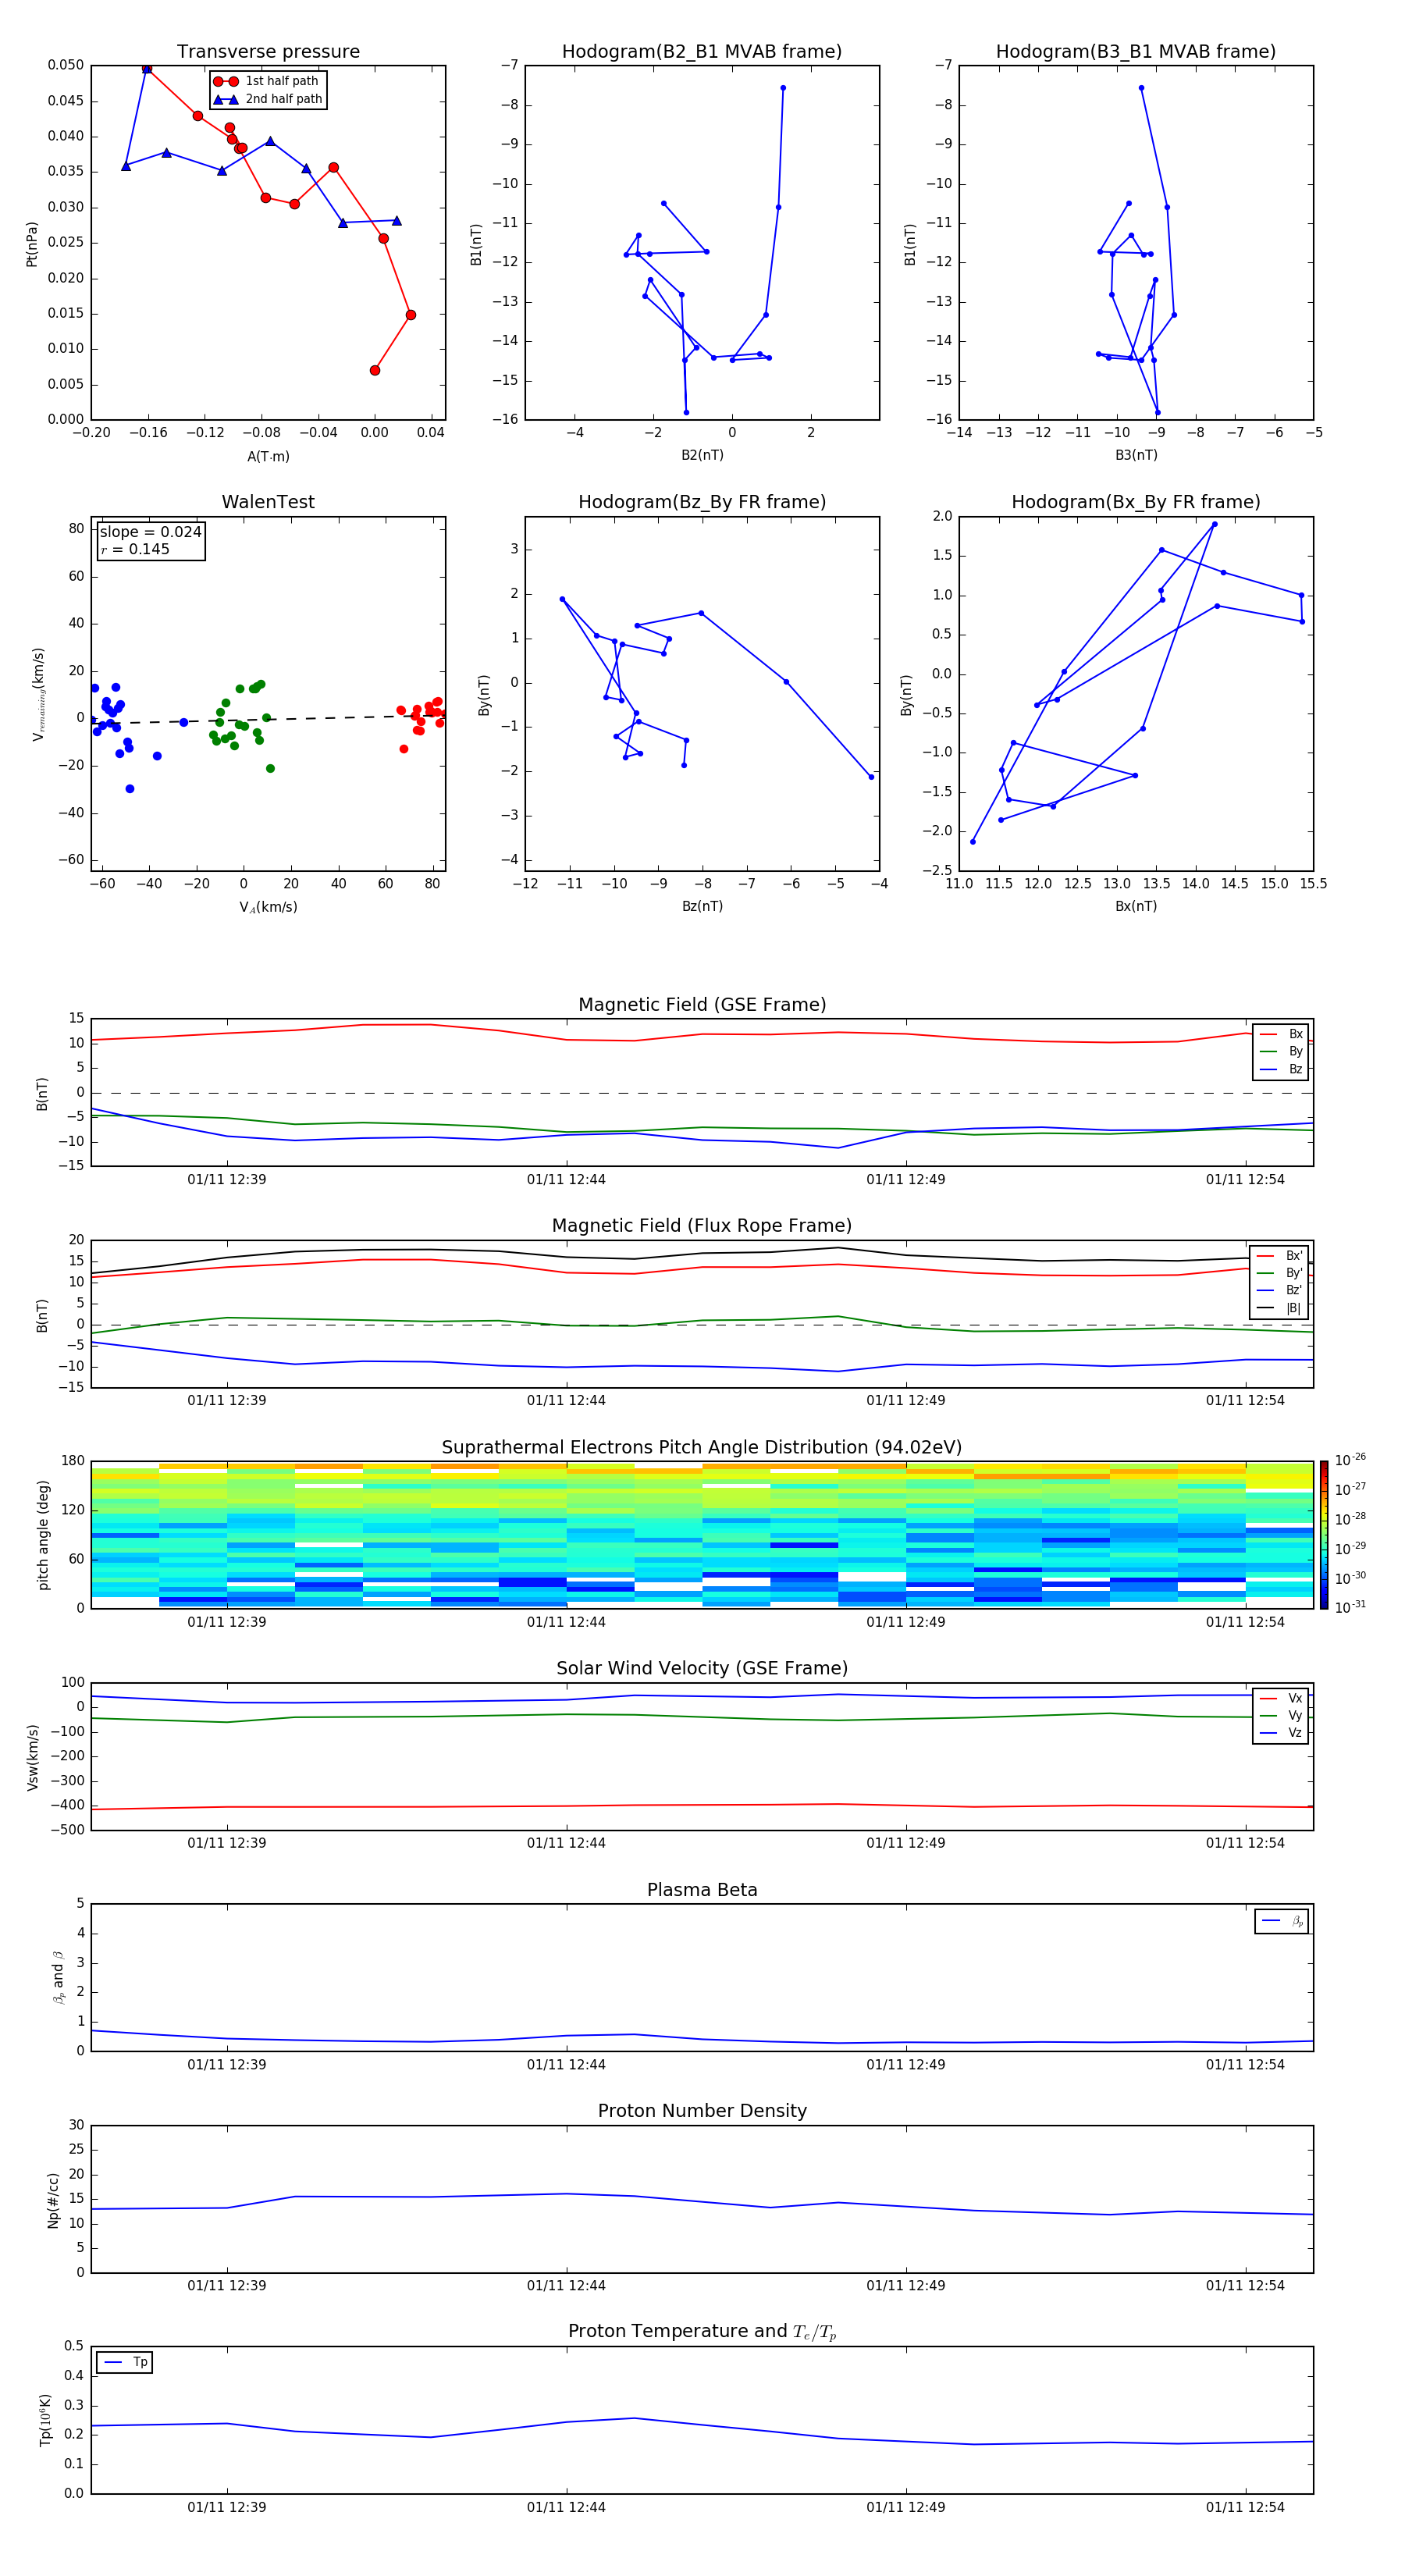Screen dimensions: 1405x2576
Task: Click the 'Transverse pressure' plot title
Action: click(x=268, y=52)
